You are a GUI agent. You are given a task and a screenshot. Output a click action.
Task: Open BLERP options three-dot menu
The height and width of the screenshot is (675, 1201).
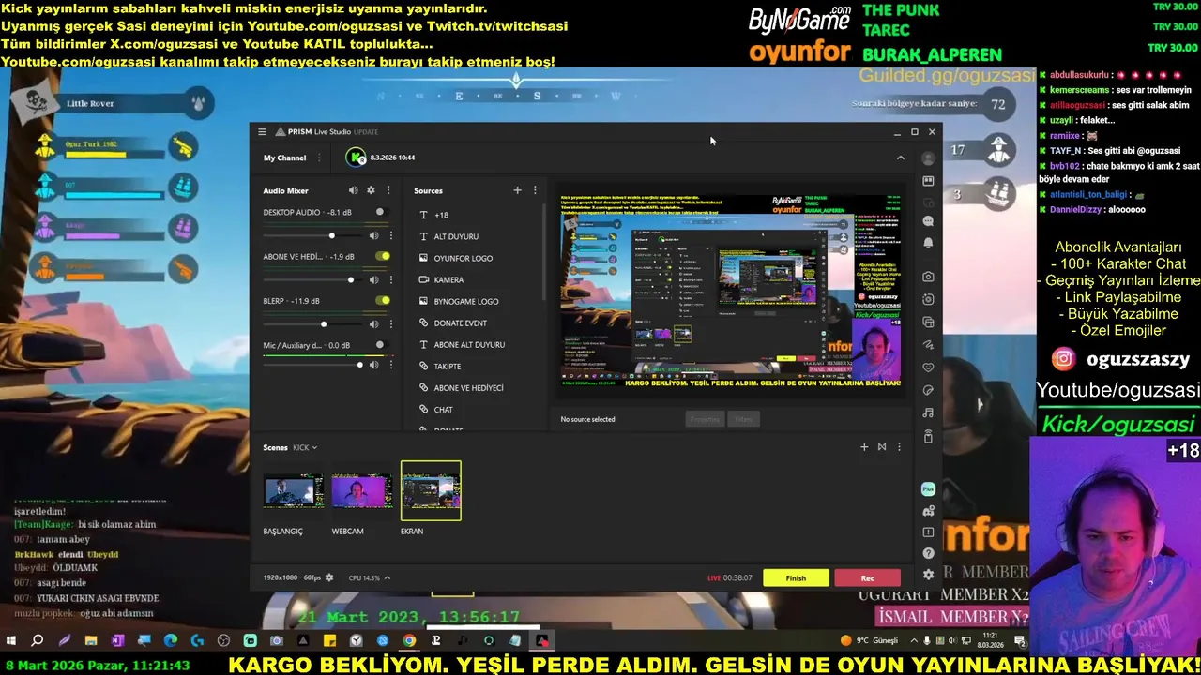[390, 323]
